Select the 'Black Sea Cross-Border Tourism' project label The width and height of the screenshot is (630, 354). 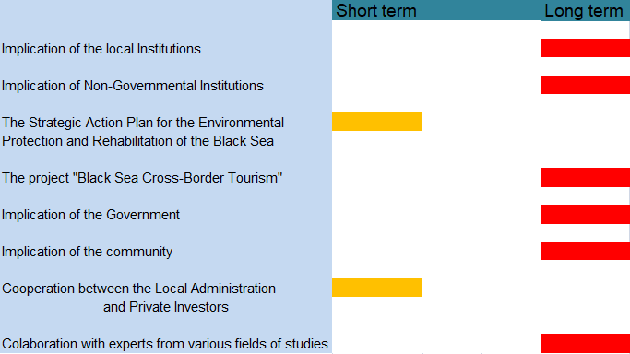[x=142, y=178]
